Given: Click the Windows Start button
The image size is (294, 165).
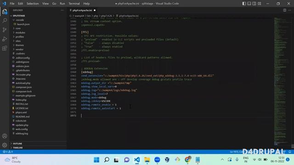Looking at the screenshot, I should point(96,160).
